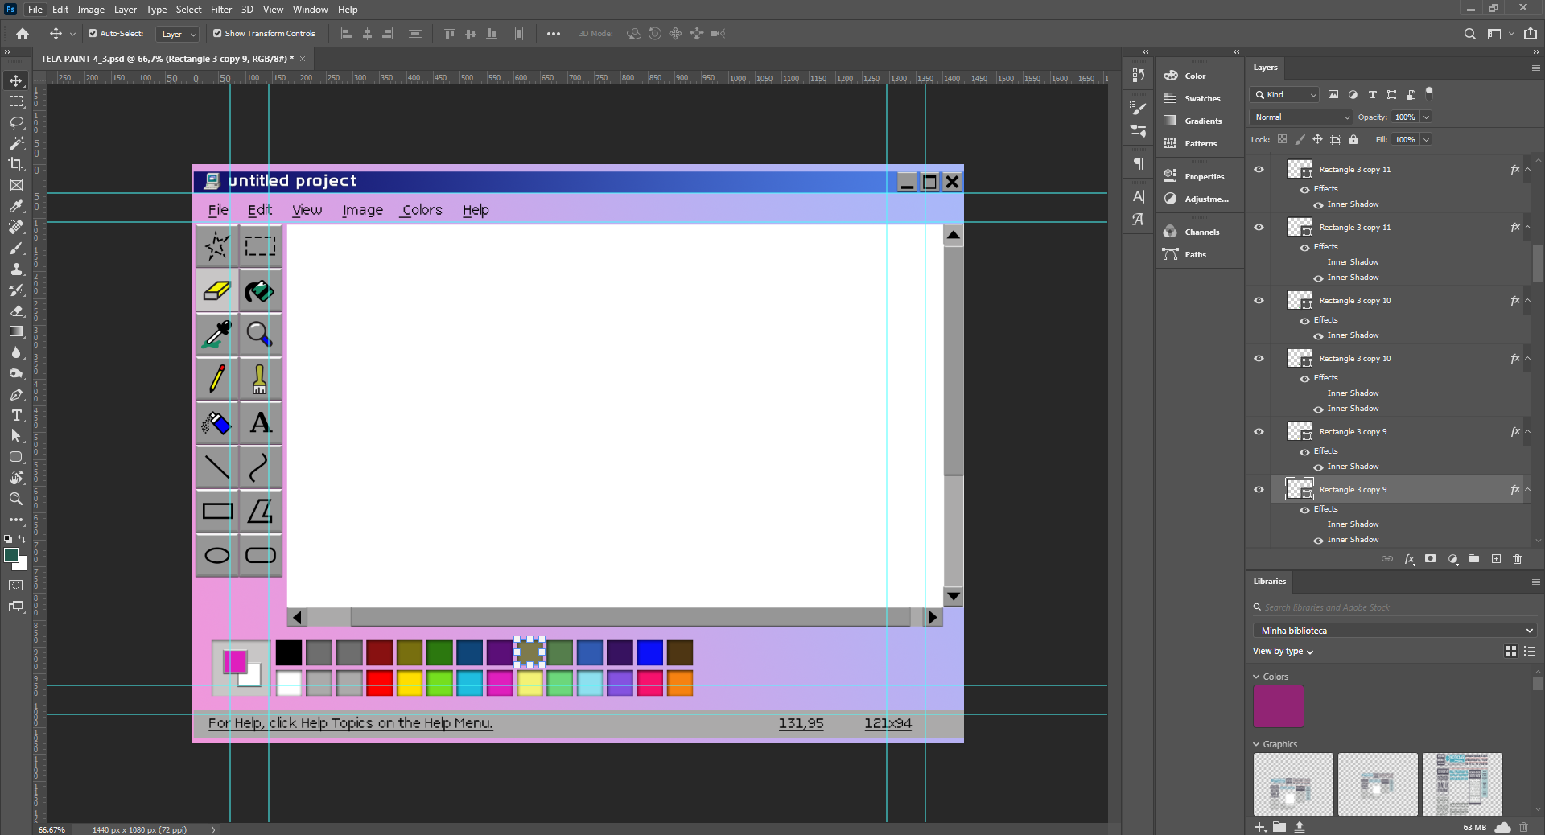This screenshot has width=1545, height=835.
Task: Switch to the Libraries panel tab
Action: click(x=1270, y=582)
